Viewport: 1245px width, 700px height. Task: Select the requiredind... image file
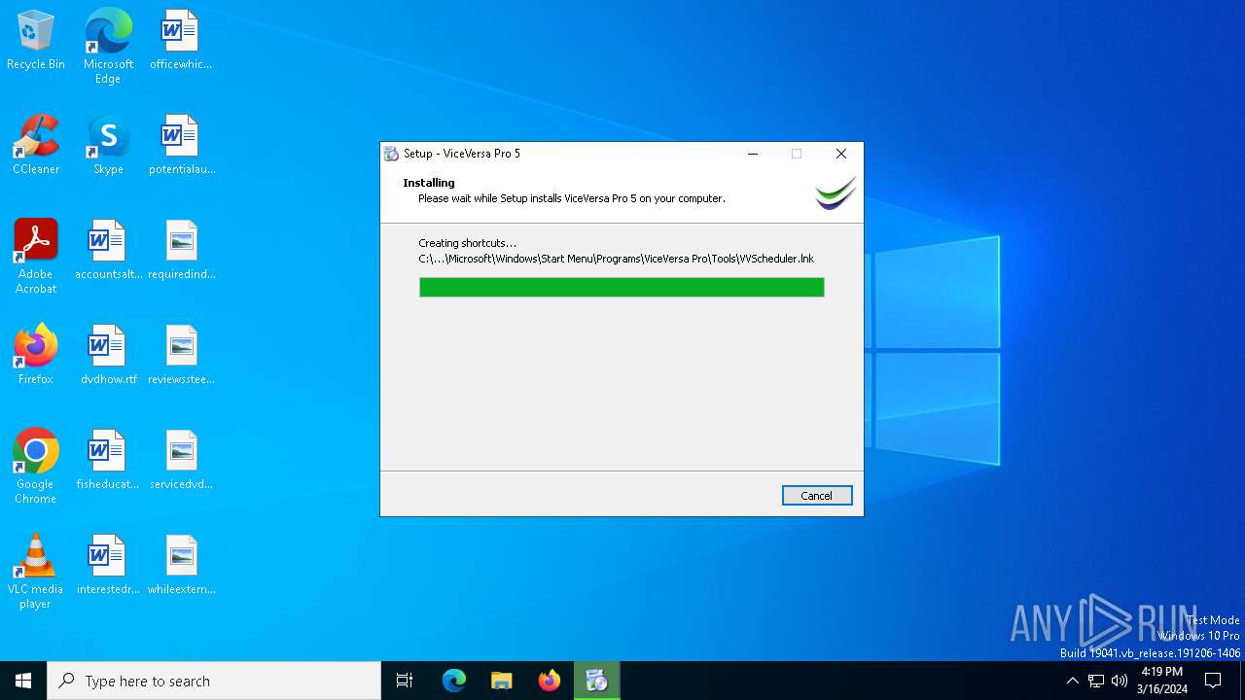182,251
